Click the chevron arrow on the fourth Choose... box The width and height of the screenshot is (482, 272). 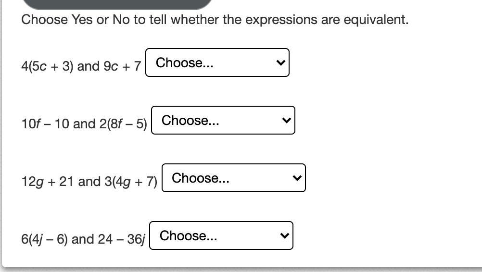tap(285, 236)
